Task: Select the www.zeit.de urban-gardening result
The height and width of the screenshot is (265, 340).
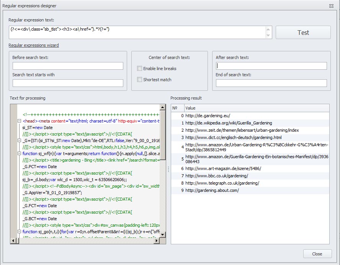Action: click(x=250, y=130)
